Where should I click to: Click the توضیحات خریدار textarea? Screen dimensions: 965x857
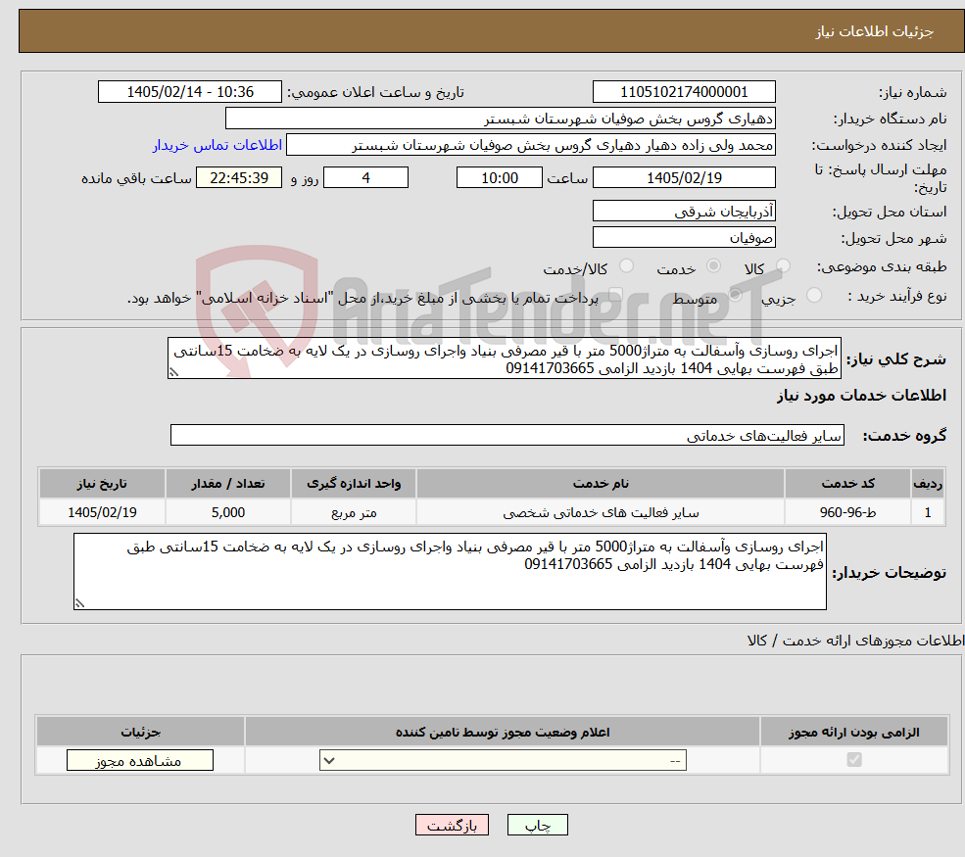(450, 572)
